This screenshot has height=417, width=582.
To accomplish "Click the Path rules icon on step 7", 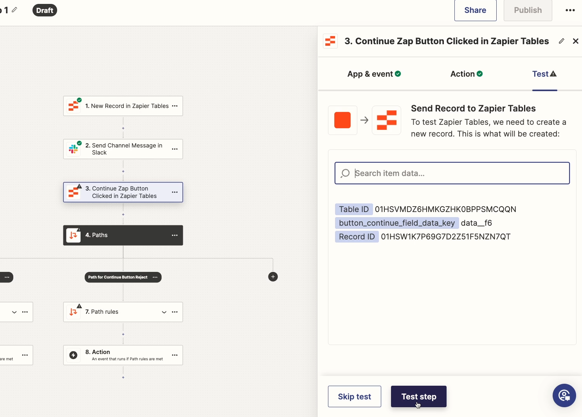I will [x=74, y=312].
